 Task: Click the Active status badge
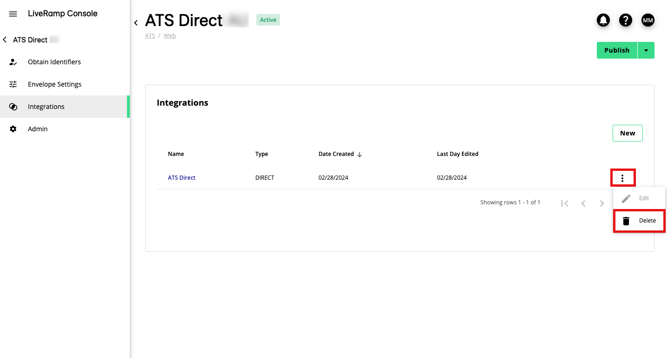268,20
